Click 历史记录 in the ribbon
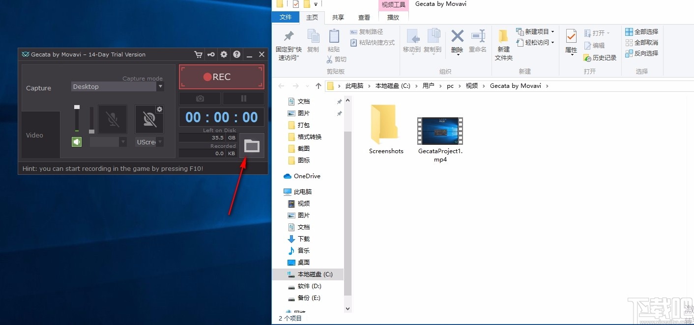Viewport: 694px width, 325px height. [600, 57]
